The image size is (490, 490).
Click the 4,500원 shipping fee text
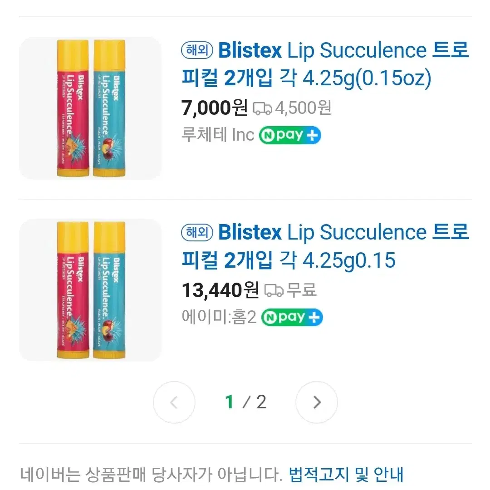(x=303, y=108)
